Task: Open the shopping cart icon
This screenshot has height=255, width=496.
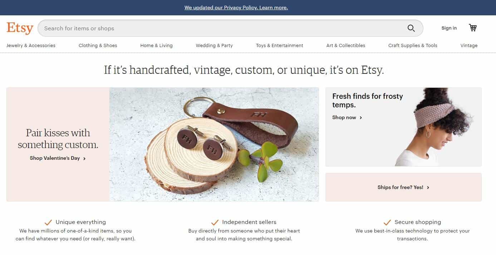Action: click(x=473, y=28)
